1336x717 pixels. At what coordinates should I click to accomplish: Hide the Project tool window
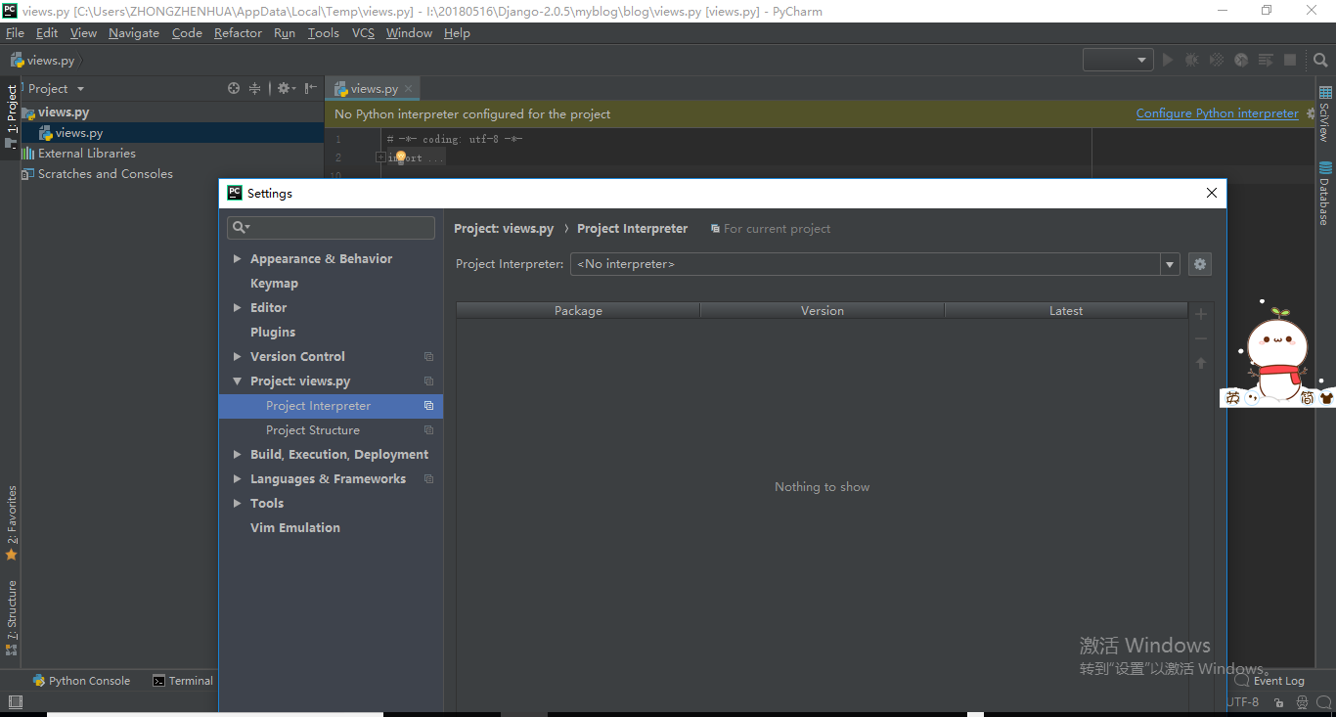311,88
